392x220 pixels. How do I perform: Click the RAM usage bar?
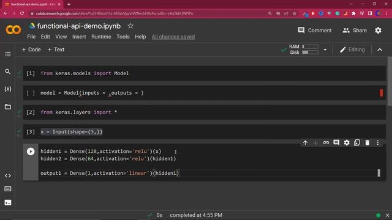311,46
